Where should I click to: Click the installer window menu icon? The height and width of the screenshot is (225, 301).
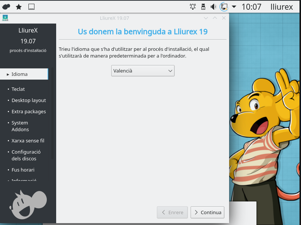[x=5, y=18]
